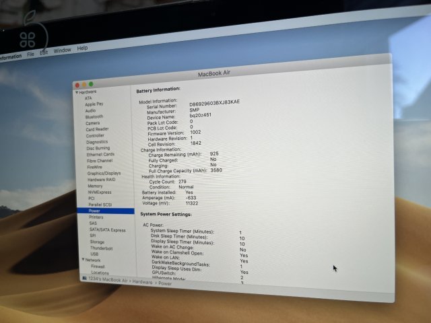
Task: Select Fibre Channel in the sidebar
Action: pos(100,161)
